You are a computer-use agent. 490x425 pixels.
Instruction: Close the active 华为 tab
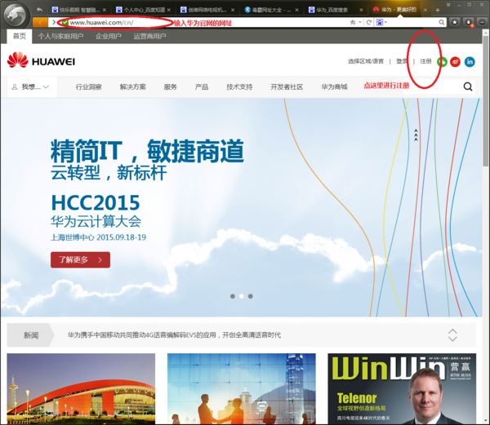(425, 10)
